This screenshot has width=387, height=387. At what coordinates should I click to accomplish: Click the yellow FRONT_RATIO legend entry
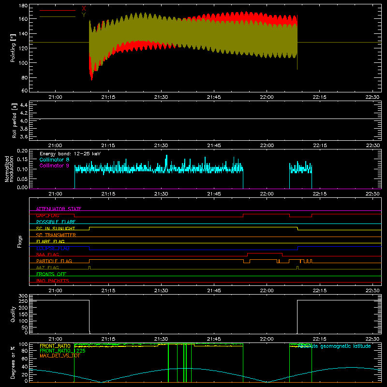pos(55,346)
